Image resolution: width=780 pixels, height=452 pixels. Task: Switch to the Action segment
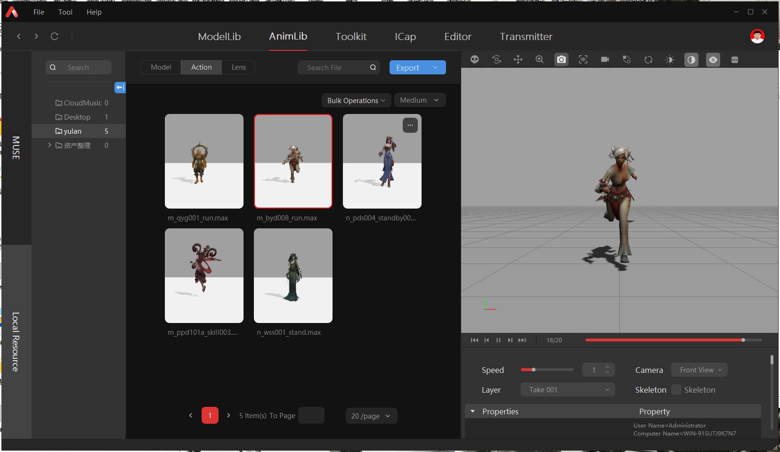click(201, 67)
